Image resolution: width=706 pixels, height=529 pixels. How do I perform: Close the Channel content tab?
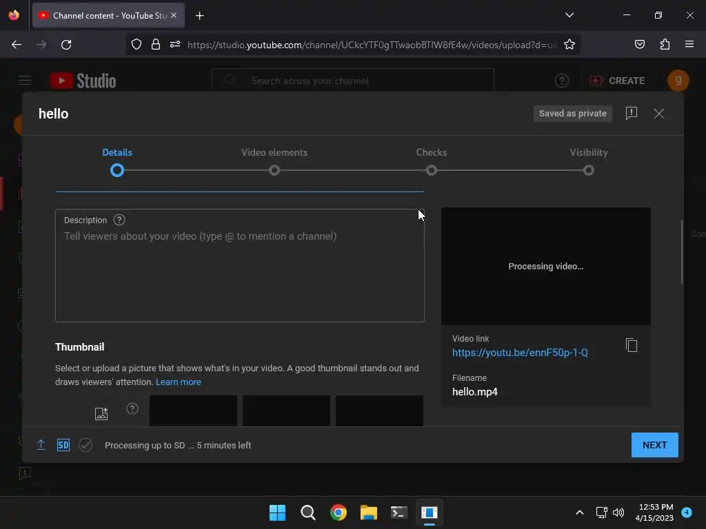click(x=174, y=15)
